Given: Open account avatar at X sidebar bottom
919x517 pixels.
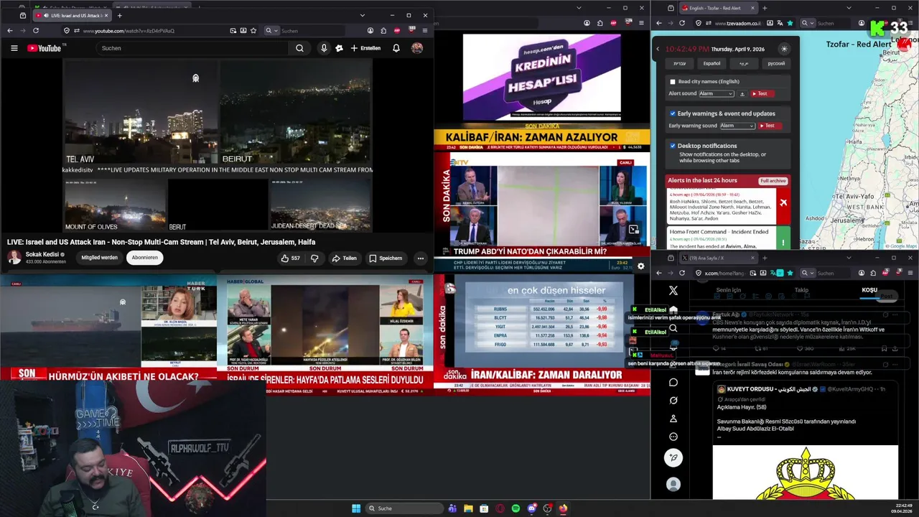Looking at the screenshot, I should 673,485.
